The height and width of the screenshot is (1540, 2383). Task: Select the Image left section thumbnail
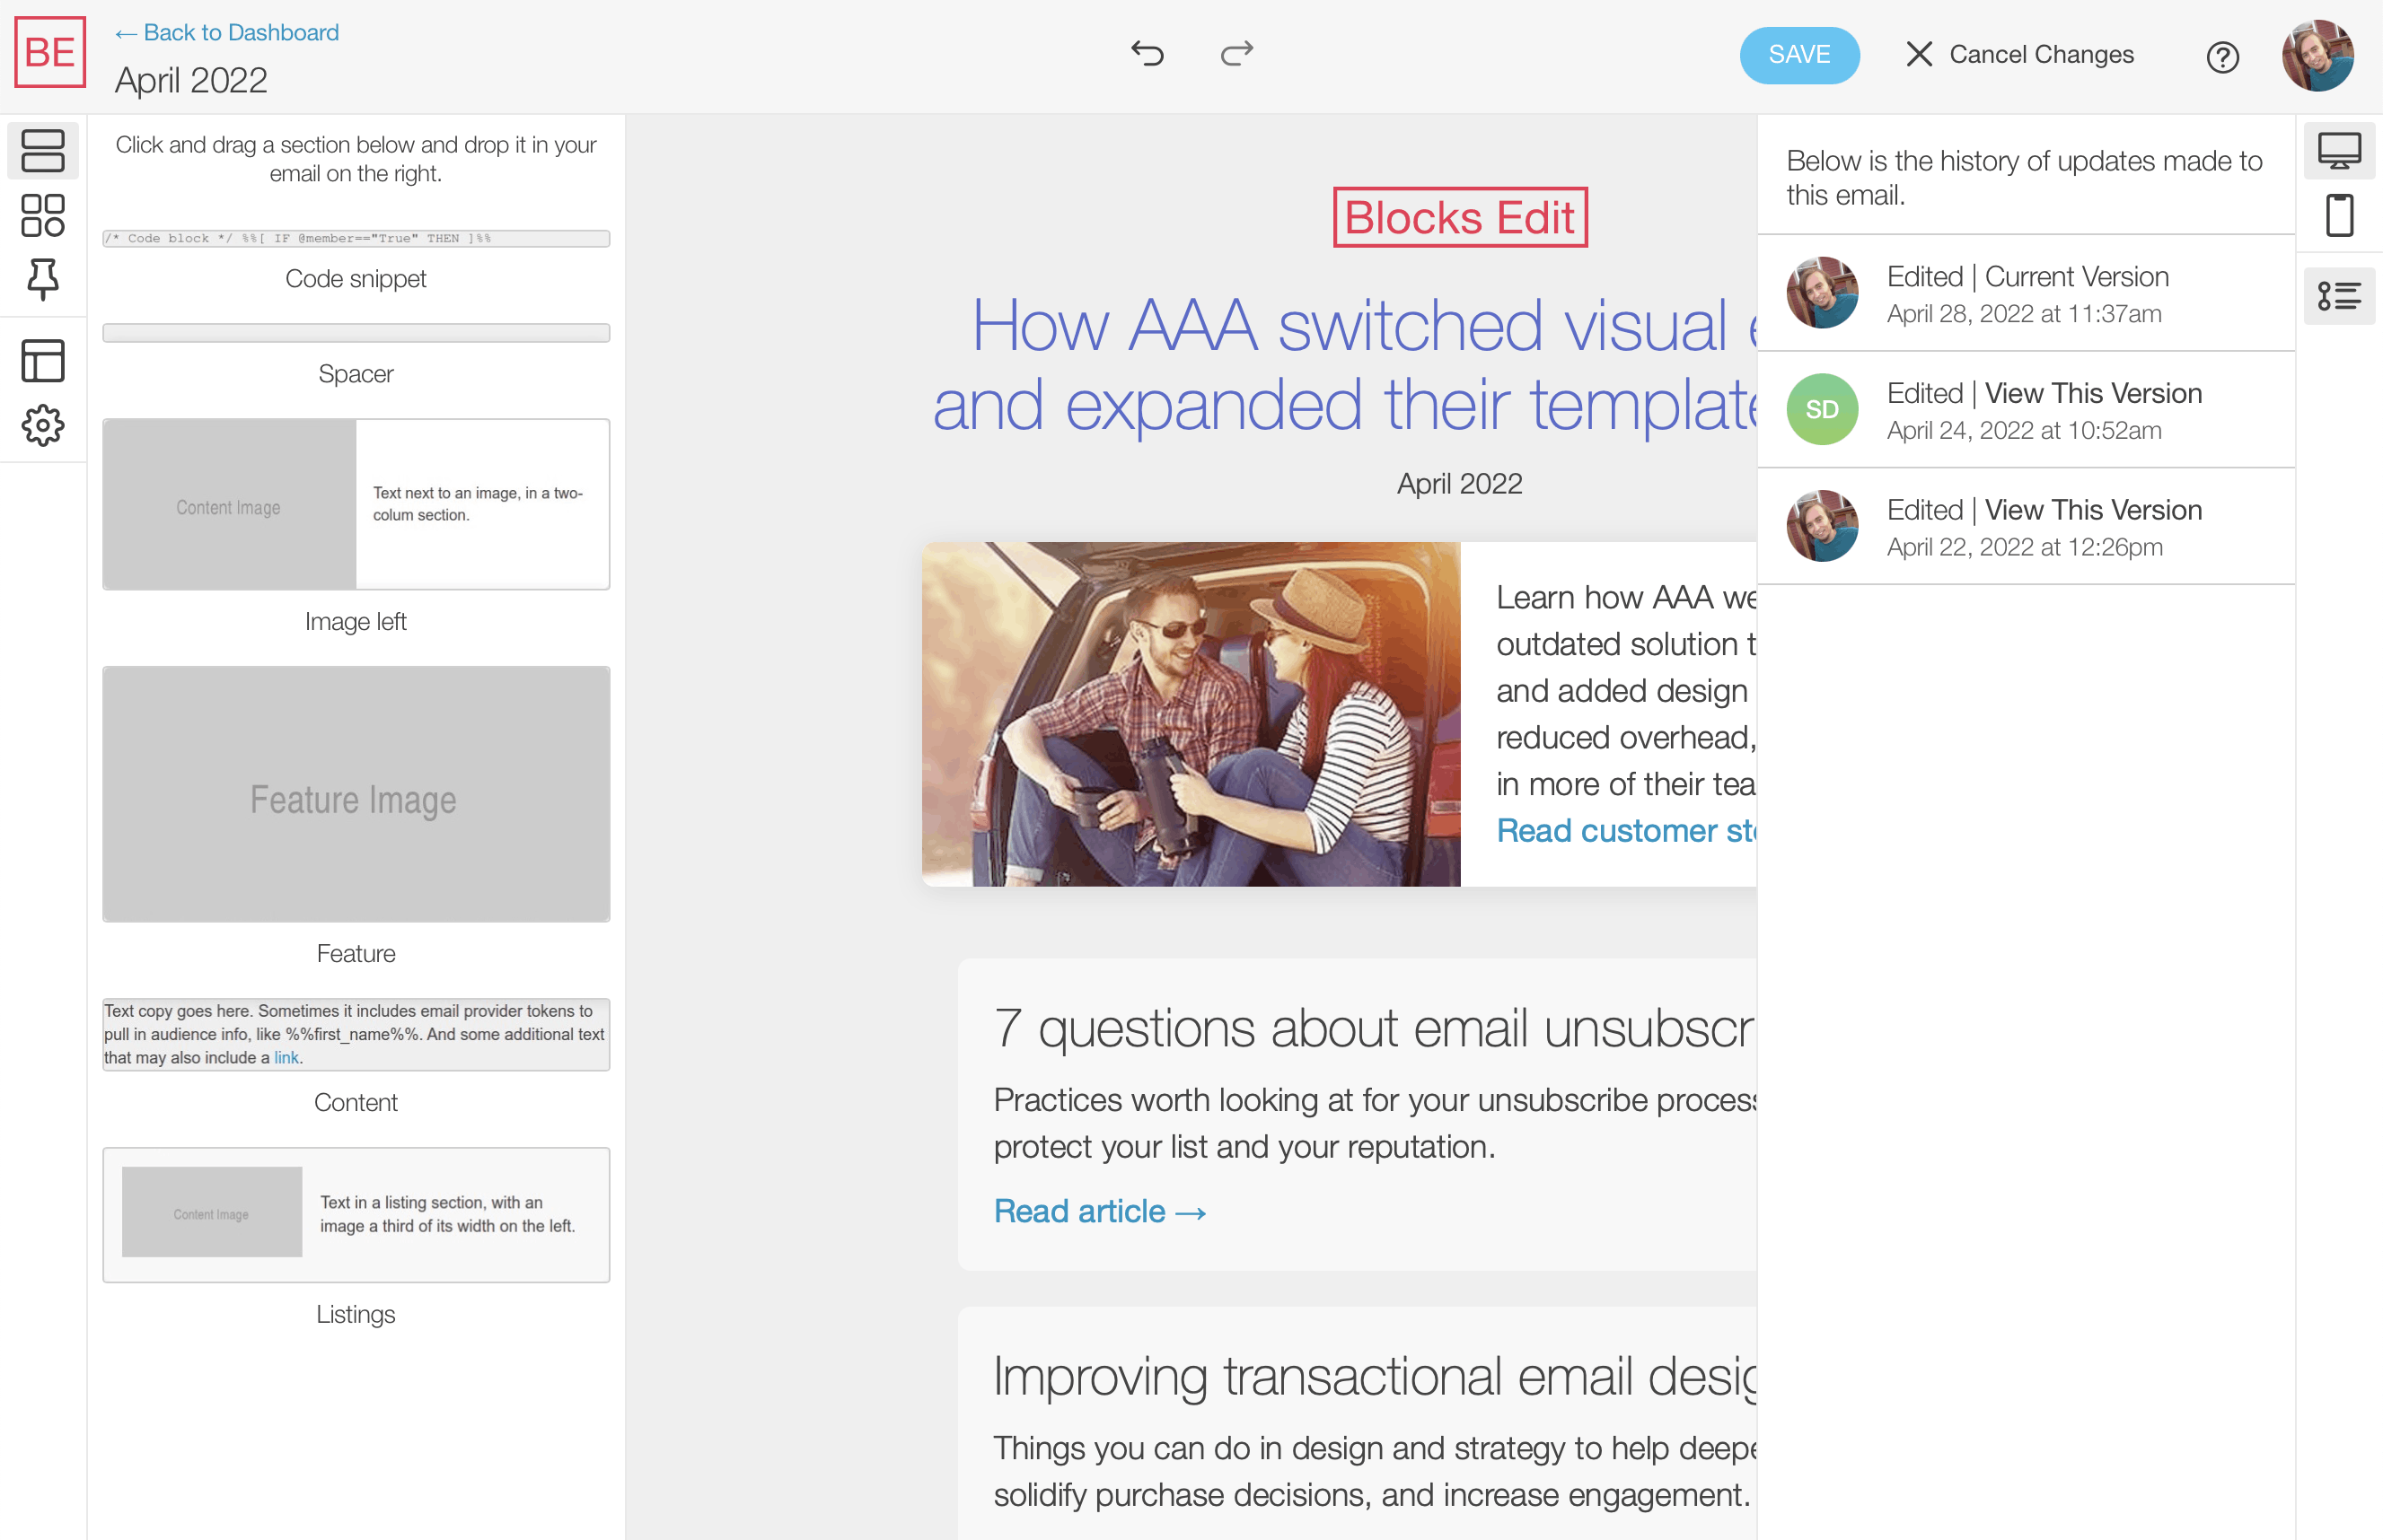pos(356,504)
